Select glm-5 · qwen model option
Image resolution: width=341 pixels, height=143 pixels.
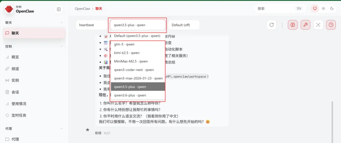coord(138,44)
